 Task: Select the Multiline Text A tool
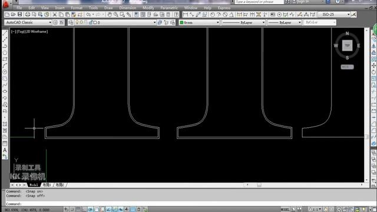5,150
